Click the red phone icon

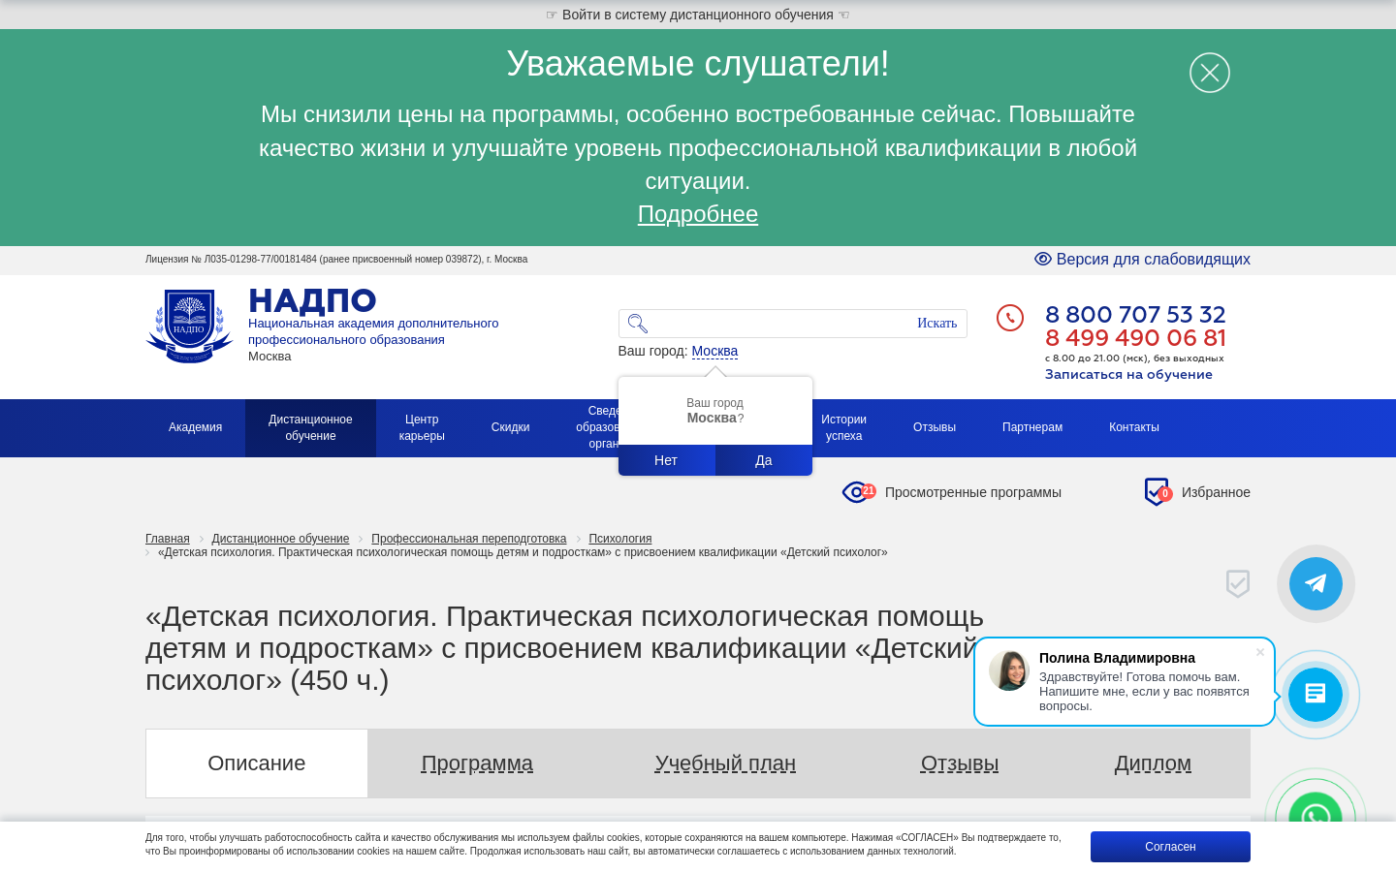point(1010,318)
